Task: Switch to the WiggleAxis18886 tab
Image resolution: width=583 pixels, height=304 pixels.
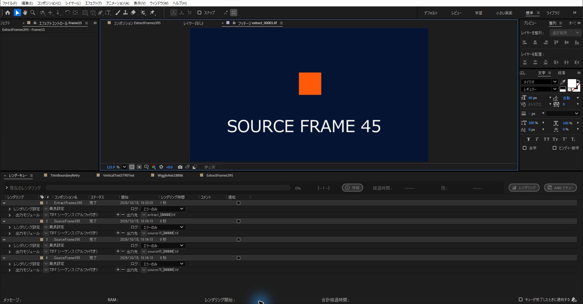Action: point(170,175)
